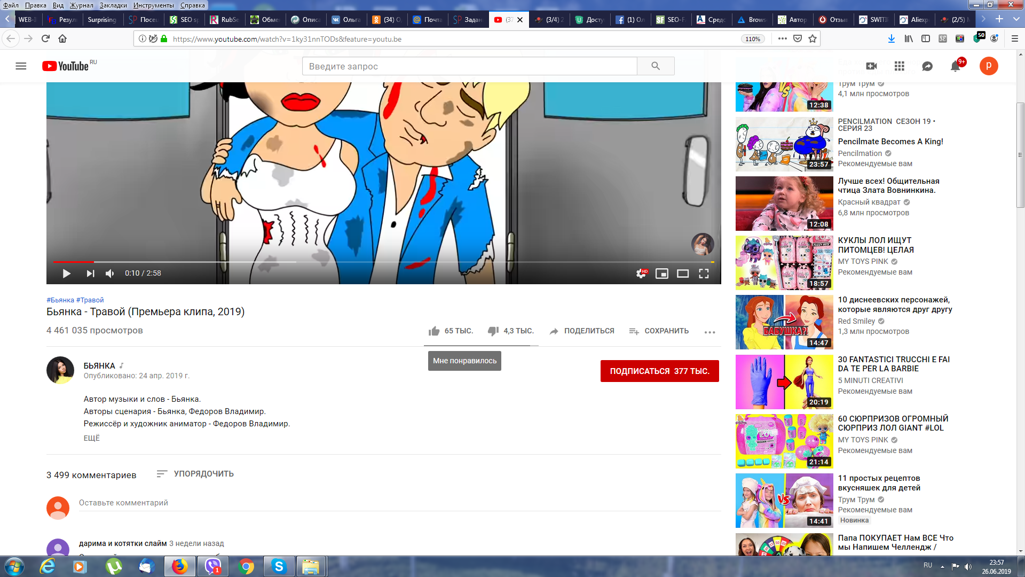The width and height of the screenshot is (1025, 577).
Task: Open the three-dot more actions menu
Action: pos(709,332)
